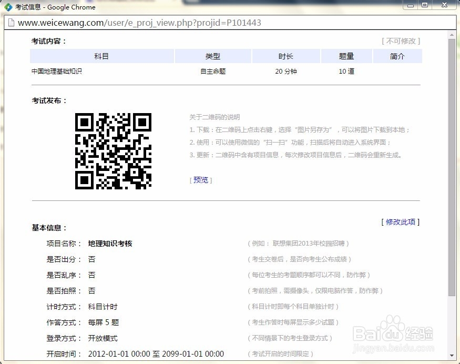Select the project name 地理知识考核
460x364 pixels.
pos(110,243)
